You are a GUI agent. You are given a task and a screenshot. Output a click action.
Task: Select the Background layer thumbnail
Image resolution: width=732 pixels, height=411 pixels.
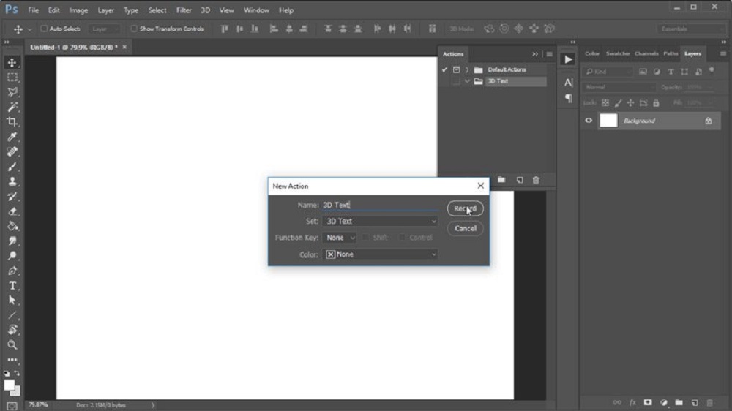tap(608, 121)
